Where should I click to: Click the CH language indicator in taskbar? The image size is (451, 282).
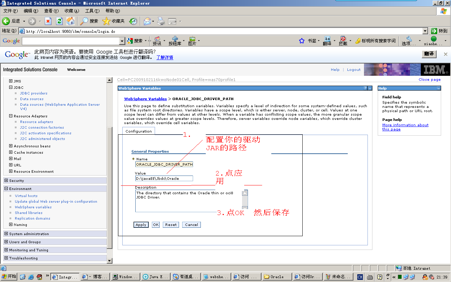[x=359, y=277]
